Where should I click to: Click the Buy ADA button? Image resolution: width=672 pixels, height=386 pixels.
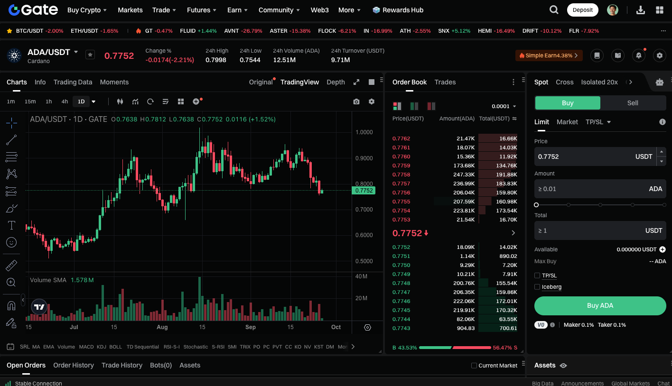click(600, 306)
